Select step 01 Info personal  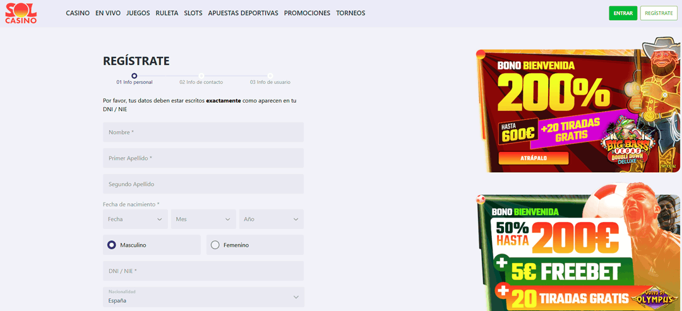(135, 79)
